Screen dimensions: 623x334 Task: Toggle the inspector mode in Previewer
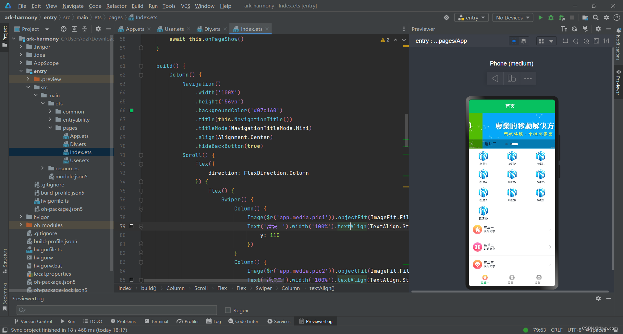(x=514, y=41)
